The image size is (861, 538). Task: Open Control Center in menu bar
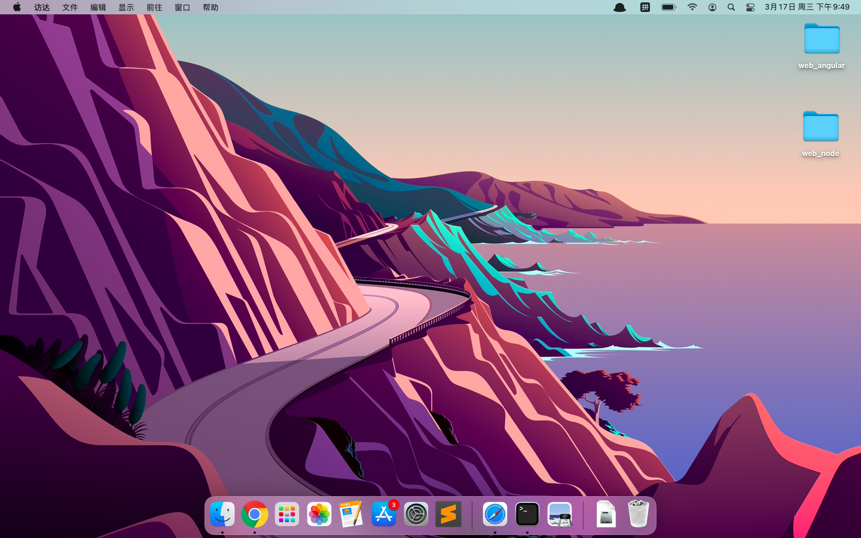(x=750, y=7)
